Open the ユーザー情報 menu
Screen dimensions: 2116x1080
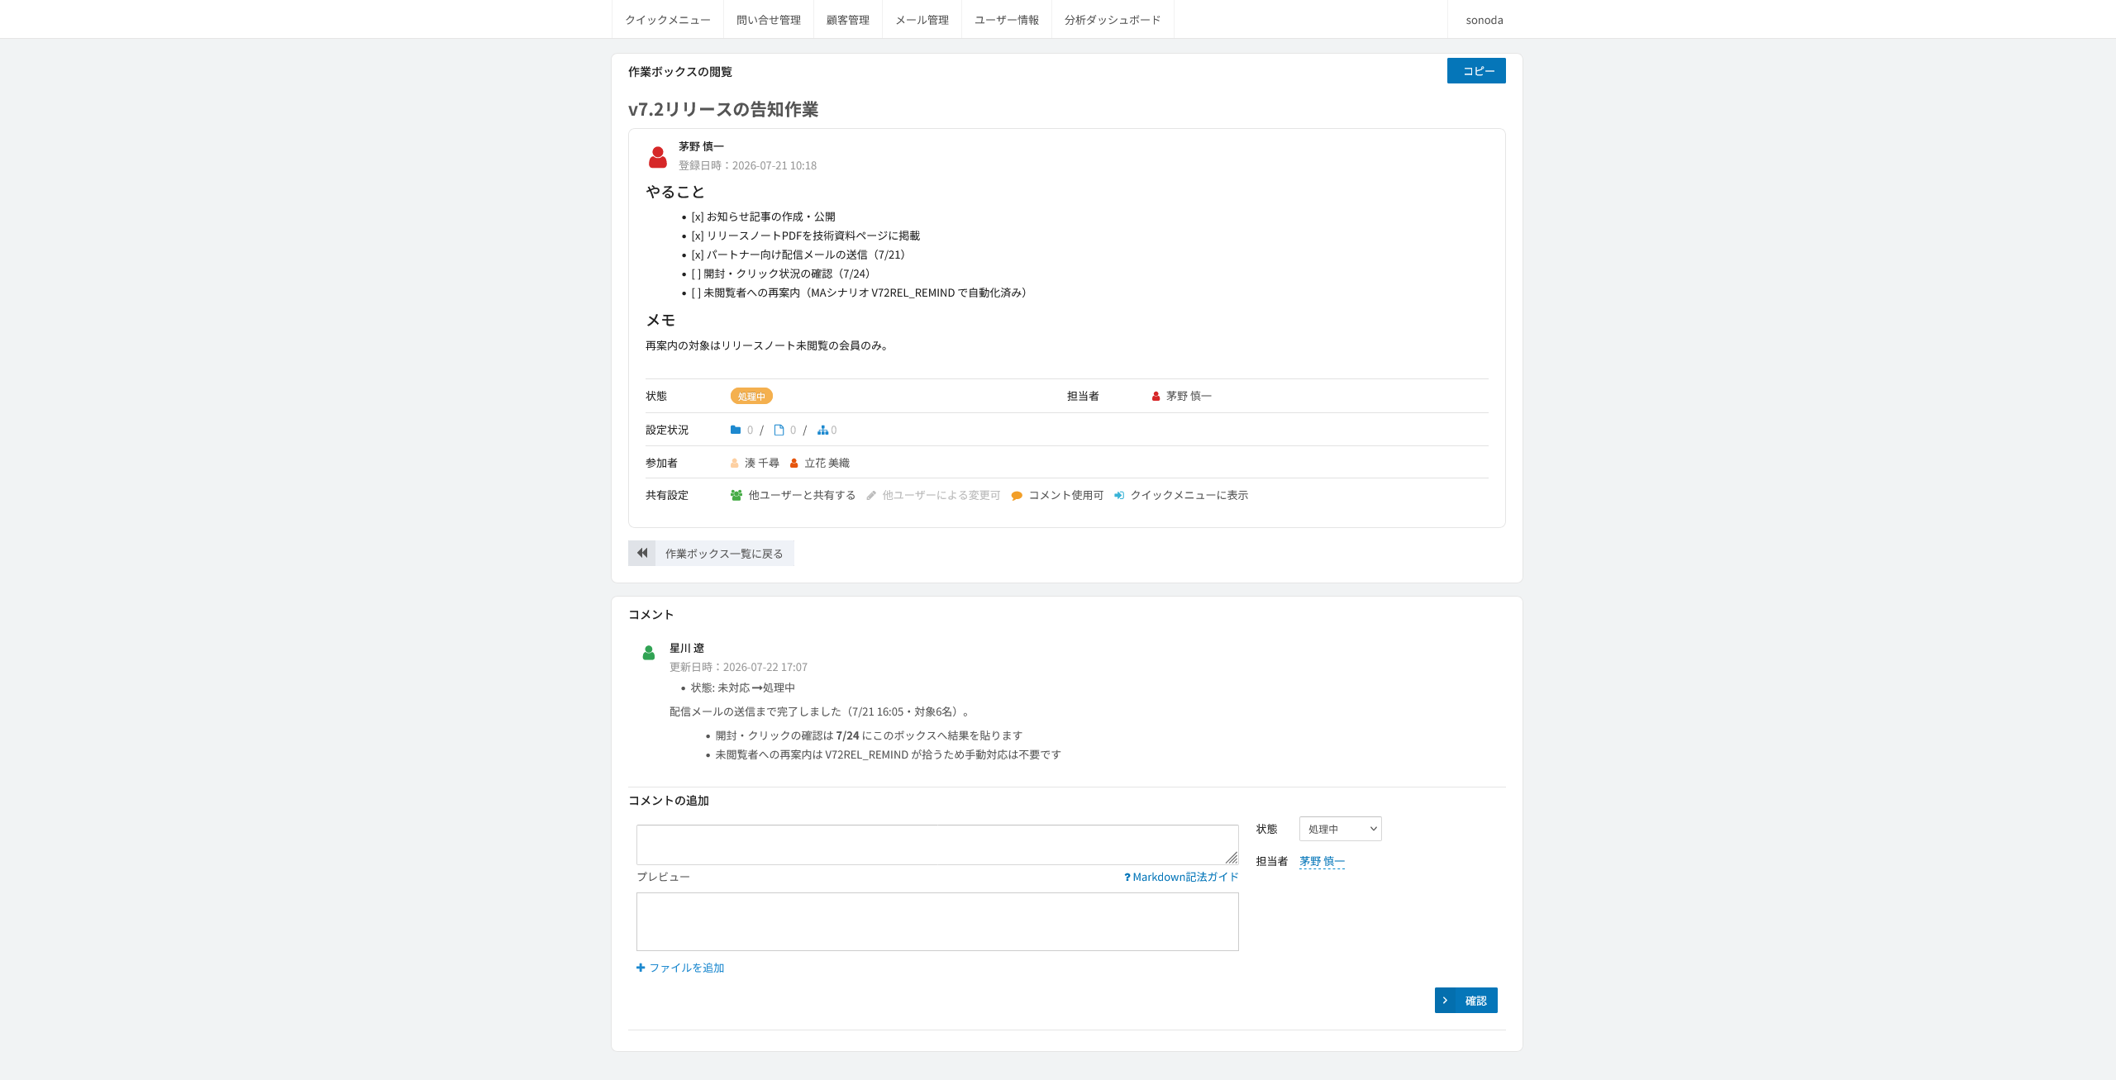coord(1006,20)
